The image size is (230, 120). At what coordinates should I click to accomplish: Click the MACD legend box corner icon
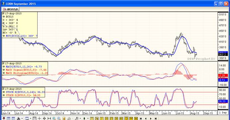tap(3, 63)
